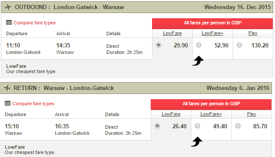Viewport: 275px width, 157px height.
Task: Click the arrow under outbound LowFare+
Action: (x=198, y=61)
